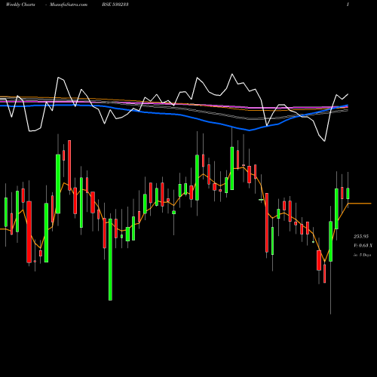Click the "V: 0.63 X" volume text
377x377 pixels.
coord(363,246)
